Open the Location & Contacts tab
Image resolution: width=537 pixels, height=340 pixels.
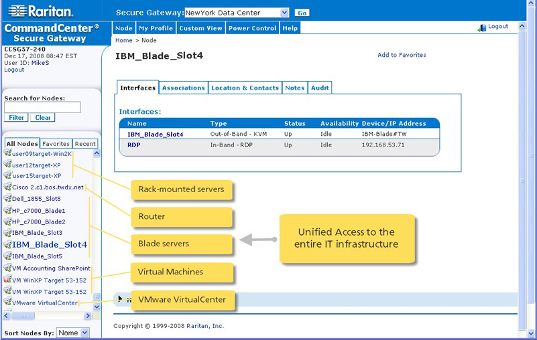tap(245, 88)
